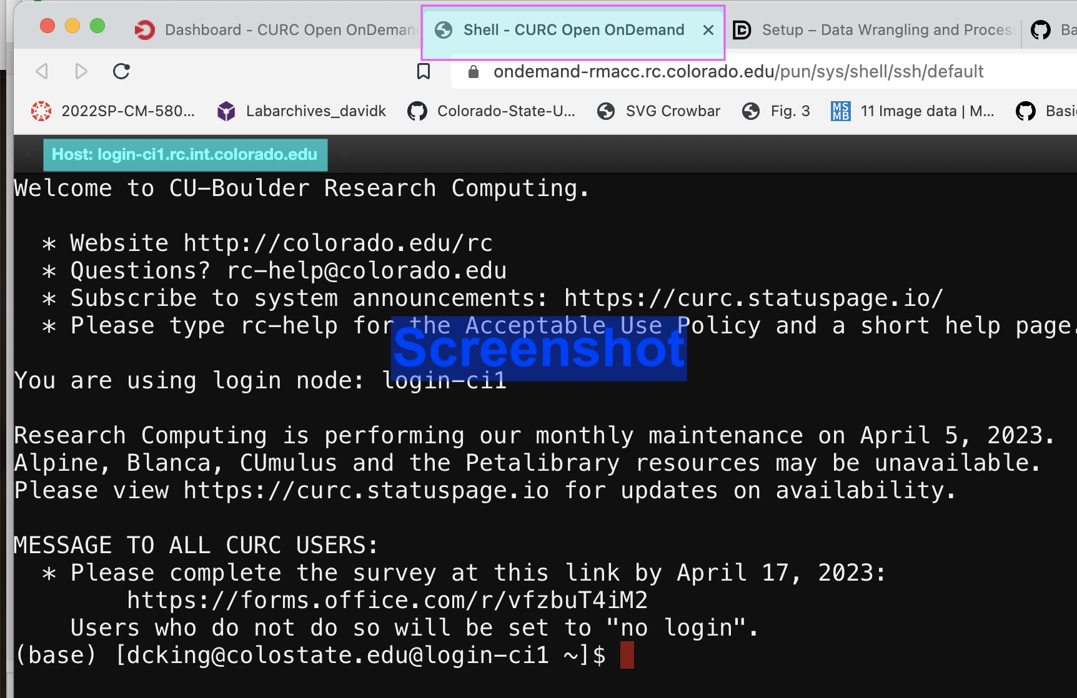This screenshot has height=698, width=1077.
Task: Click the Colorado-State-U GitHub octocat icon
Action: pos(417,111)
